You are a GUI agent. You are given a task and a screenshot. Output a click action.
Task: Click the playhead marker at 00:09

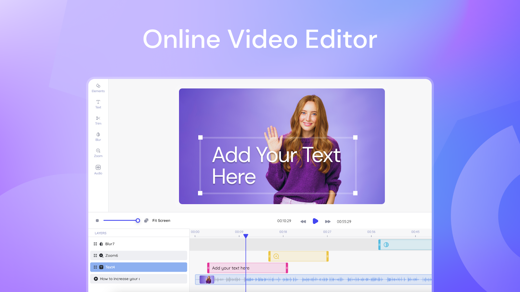click(246, 236)
